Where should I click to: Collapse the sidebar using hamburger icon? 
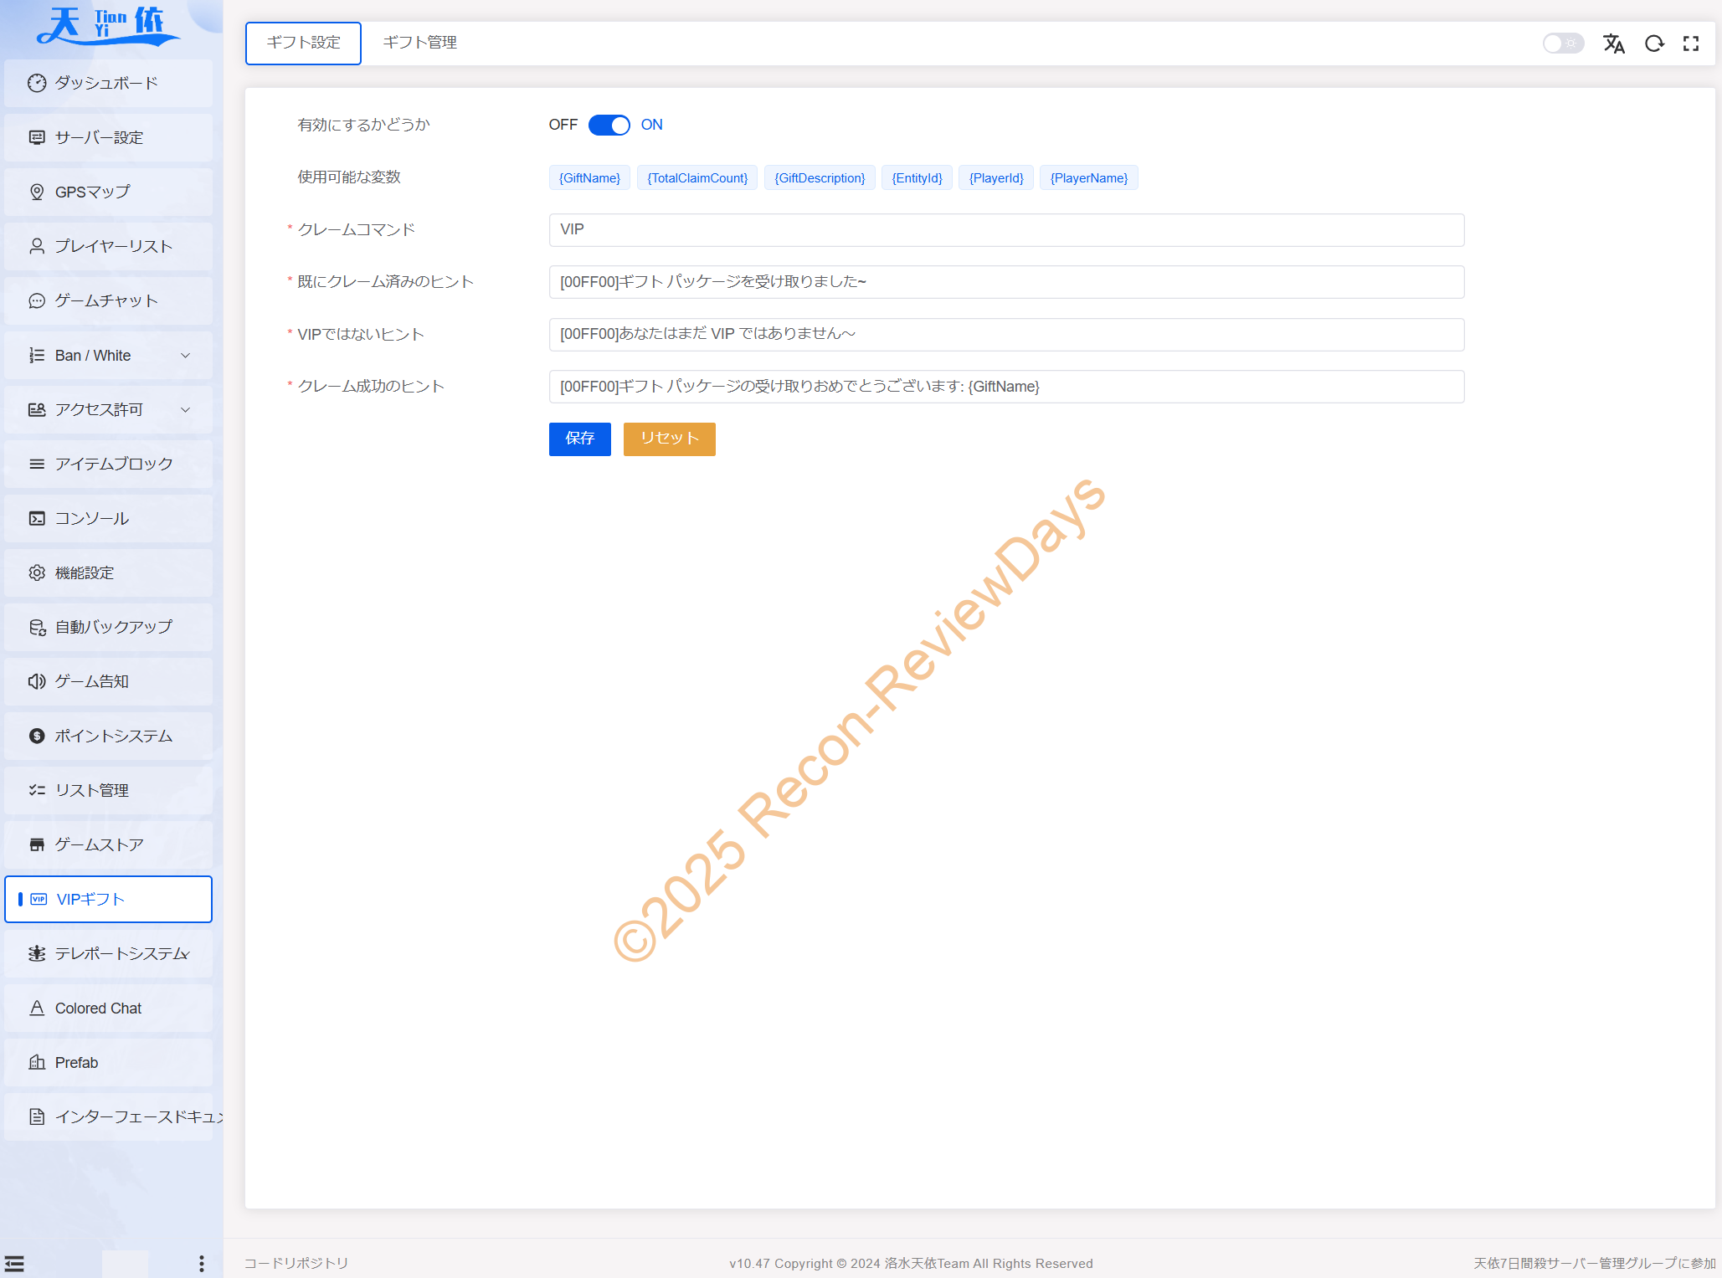pyautogui.click(x=14, y=1263)
